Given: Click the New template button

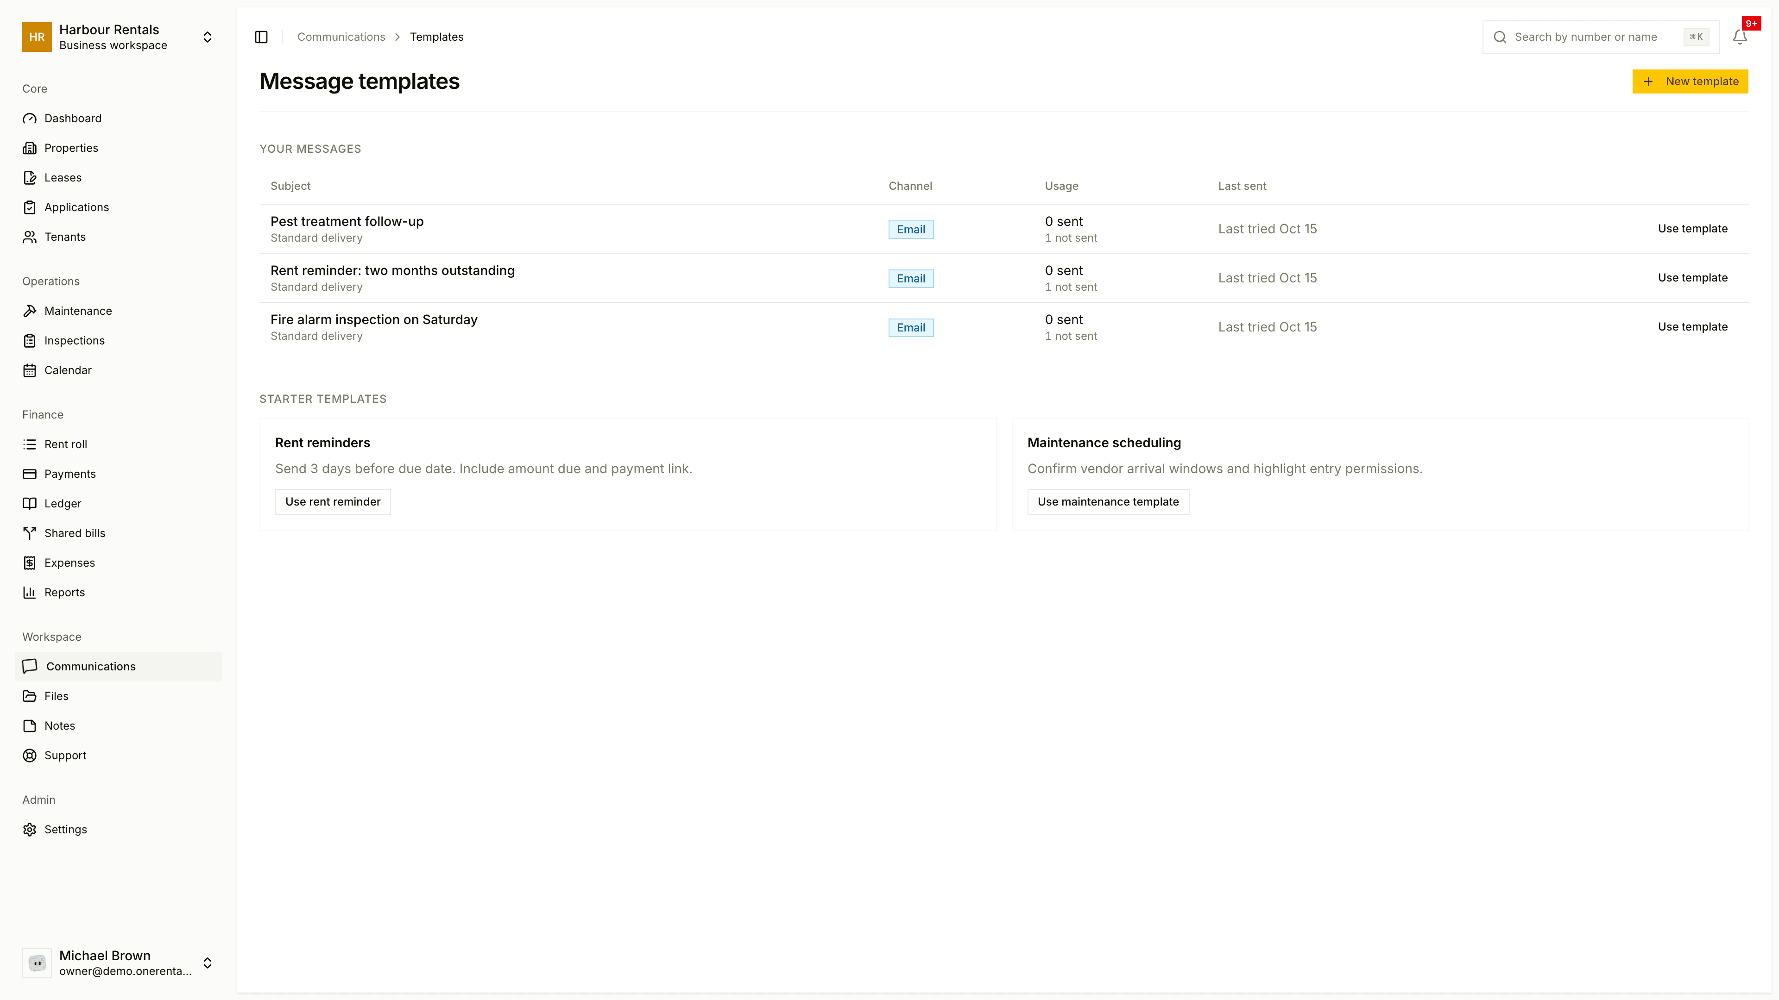Looking at the screenshot, I should coord(1690,81).
